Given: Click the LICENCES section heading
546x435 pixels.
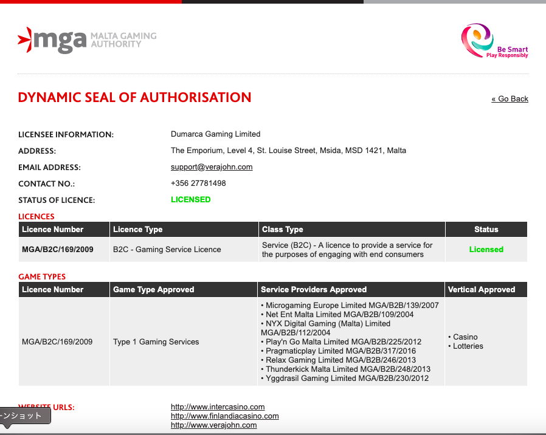Looking at the screenshot, I should tap(36, 216).
